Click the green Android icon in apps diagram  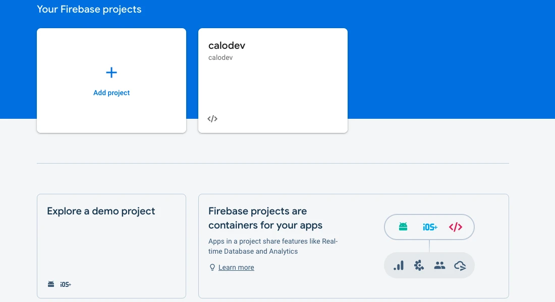coord(403,226)
